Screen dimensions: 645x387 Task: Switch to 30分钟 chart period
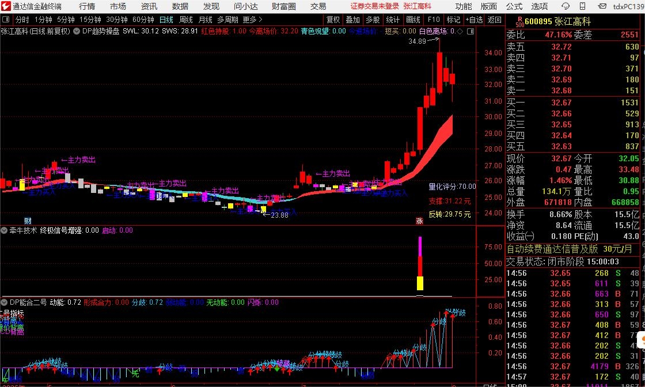point(117,20)
